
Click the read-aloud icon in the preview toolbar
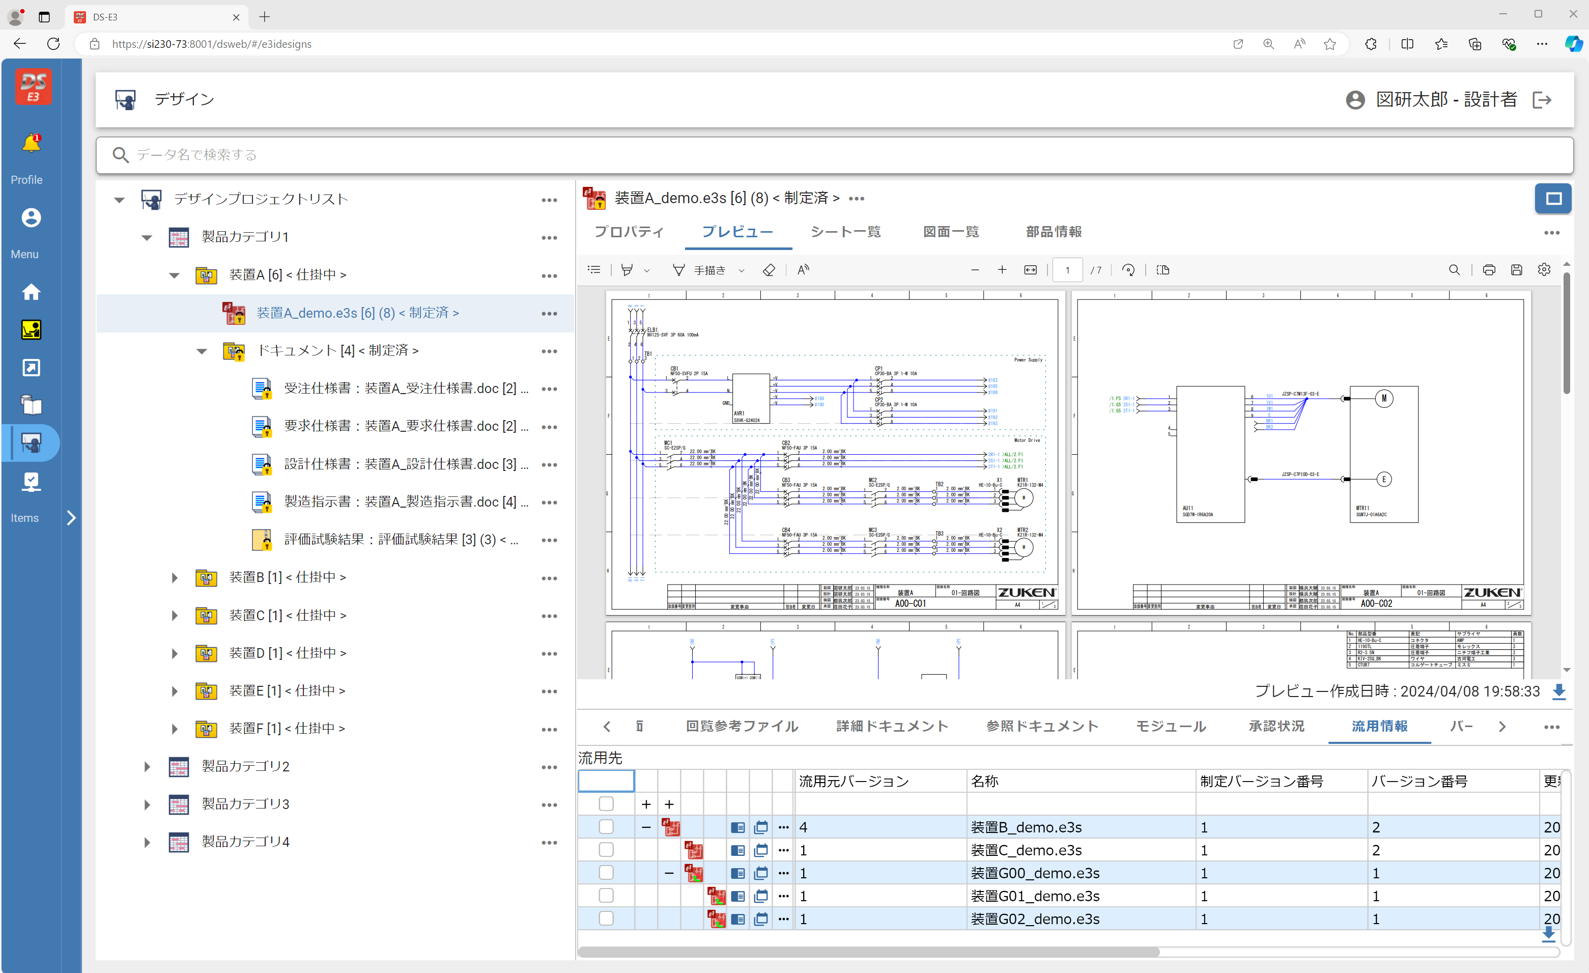coord(803,270)
